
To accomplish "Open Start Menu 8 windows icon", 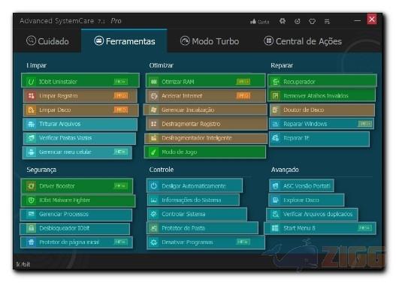I will [275, 228].
